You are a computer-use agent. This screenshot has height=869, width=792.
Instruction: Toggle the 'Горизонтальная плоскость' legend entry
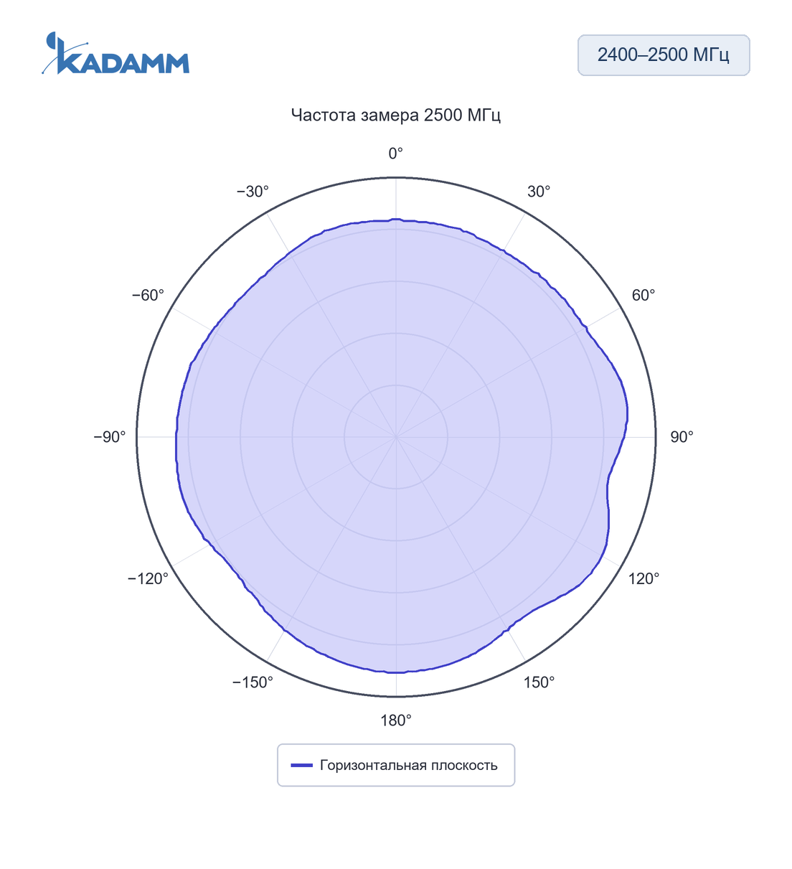396,765
